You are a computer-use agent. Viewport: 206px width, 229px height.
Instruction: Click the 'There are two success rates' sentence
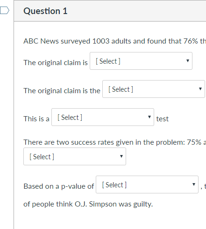(115, 142)
